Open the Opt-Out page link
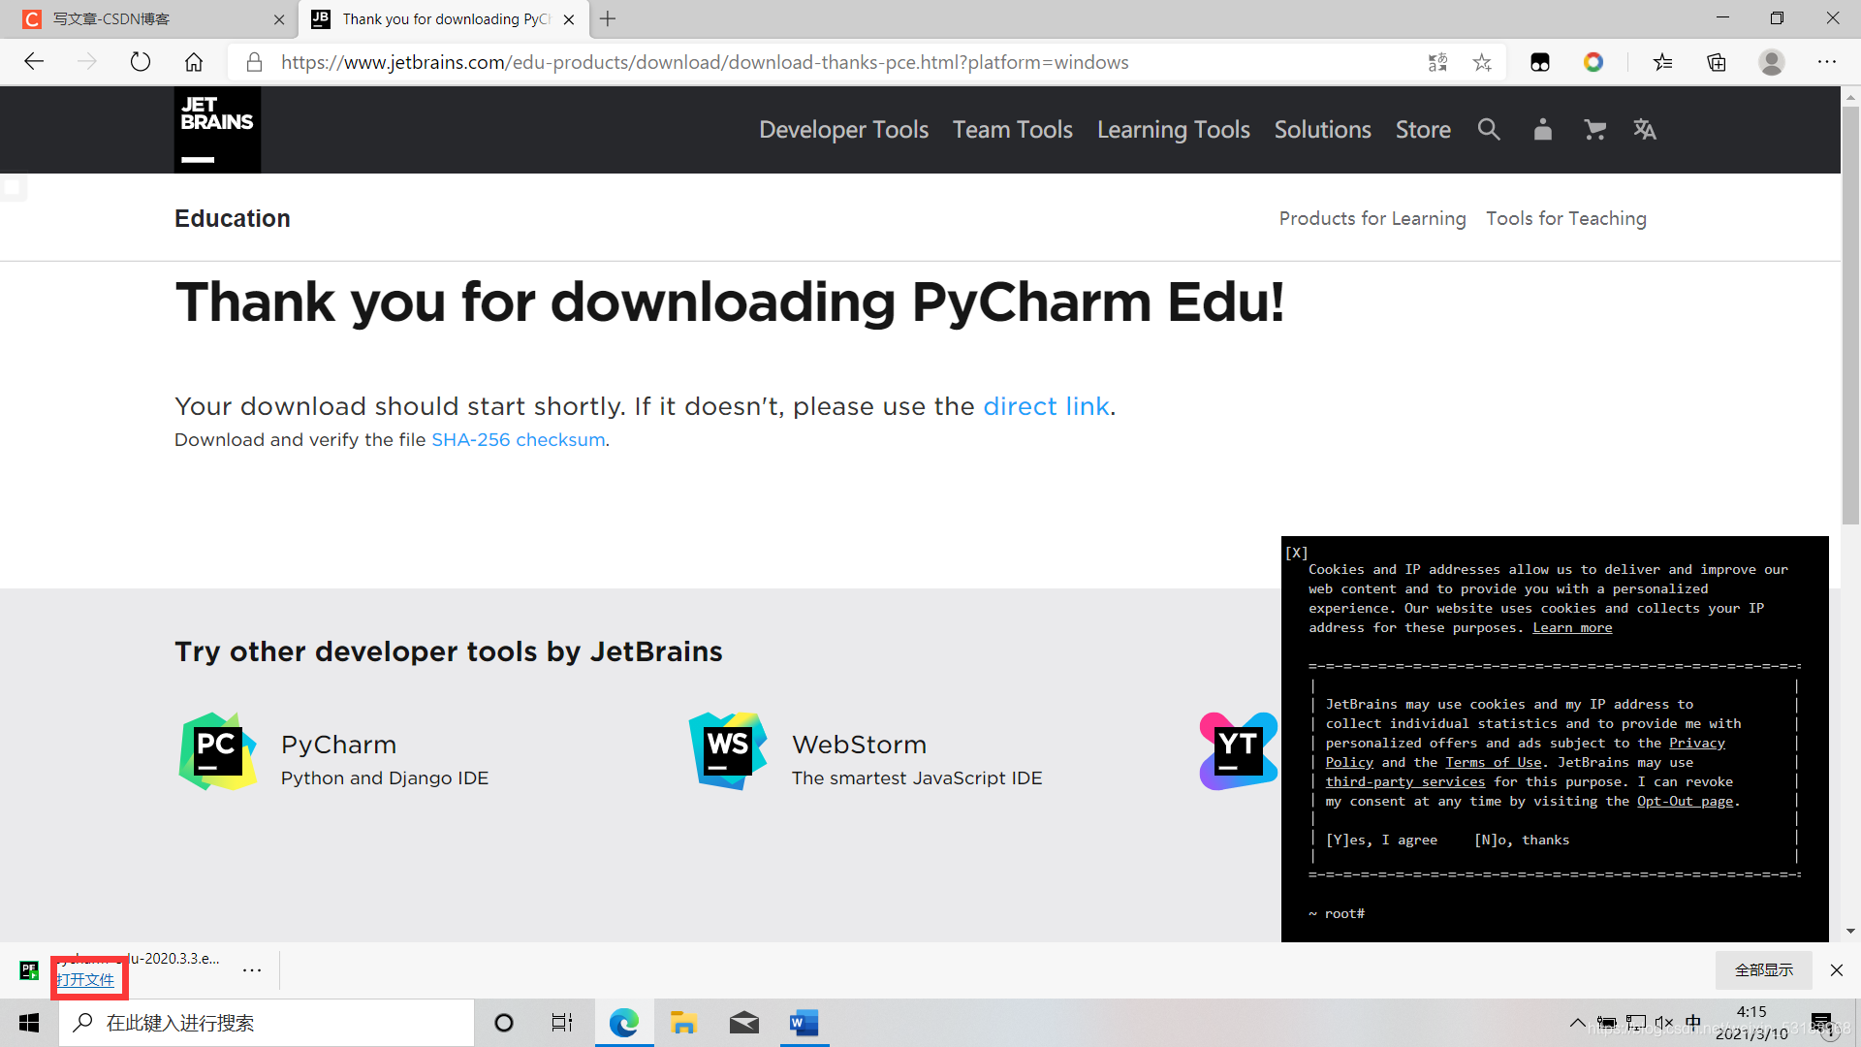The height and width of the screenshot is (1047, 1861). click(x=1686, y=802)
